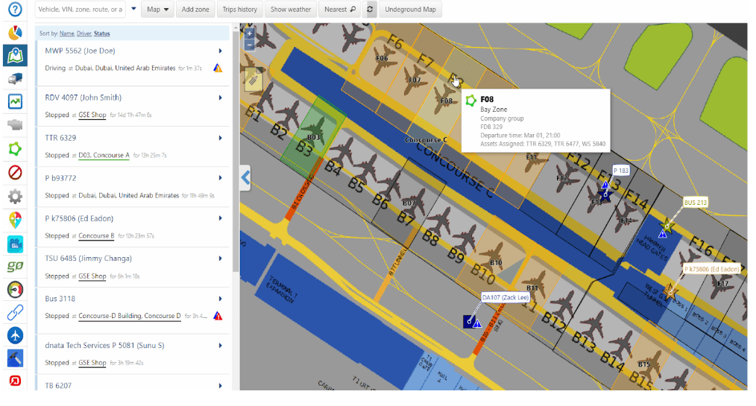Viewport: 756px width, 406px height.
Task: Click the warning icon on MWP 5562 row
Action: (x=218, y=68)
